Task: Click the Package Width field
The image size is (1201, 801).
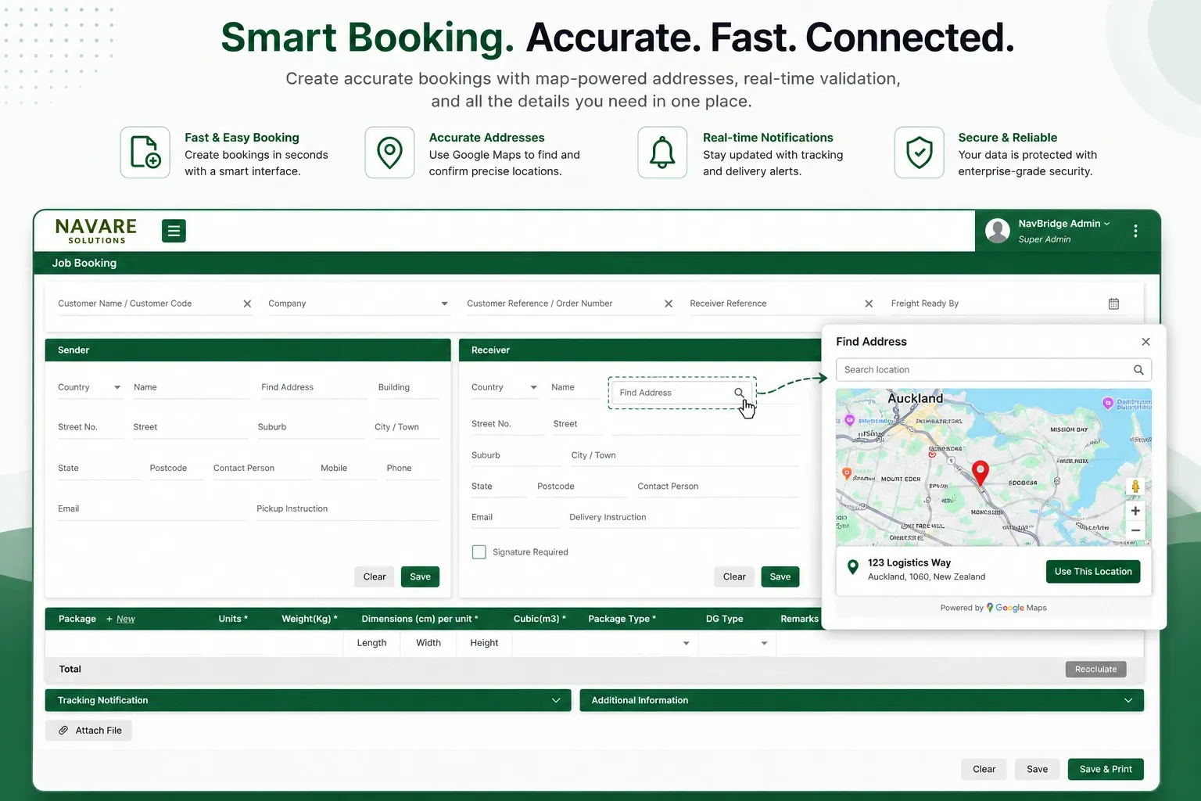Action: pyautogui.click(x=428, y=643)
